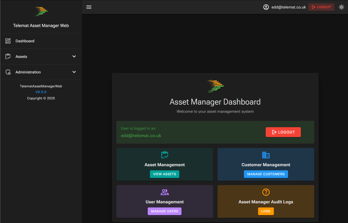Click the Telemat logo in the sidebar
The height and width of the screenshot is (223, 348).
click(x=41, y=11)
